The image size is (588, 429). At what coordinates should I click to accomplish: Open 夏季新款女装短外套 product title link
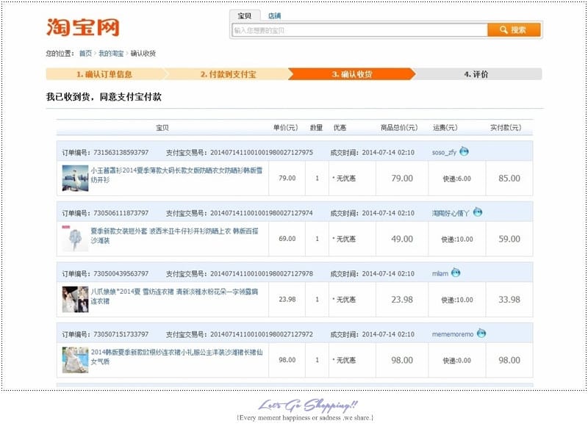(174, 236)
